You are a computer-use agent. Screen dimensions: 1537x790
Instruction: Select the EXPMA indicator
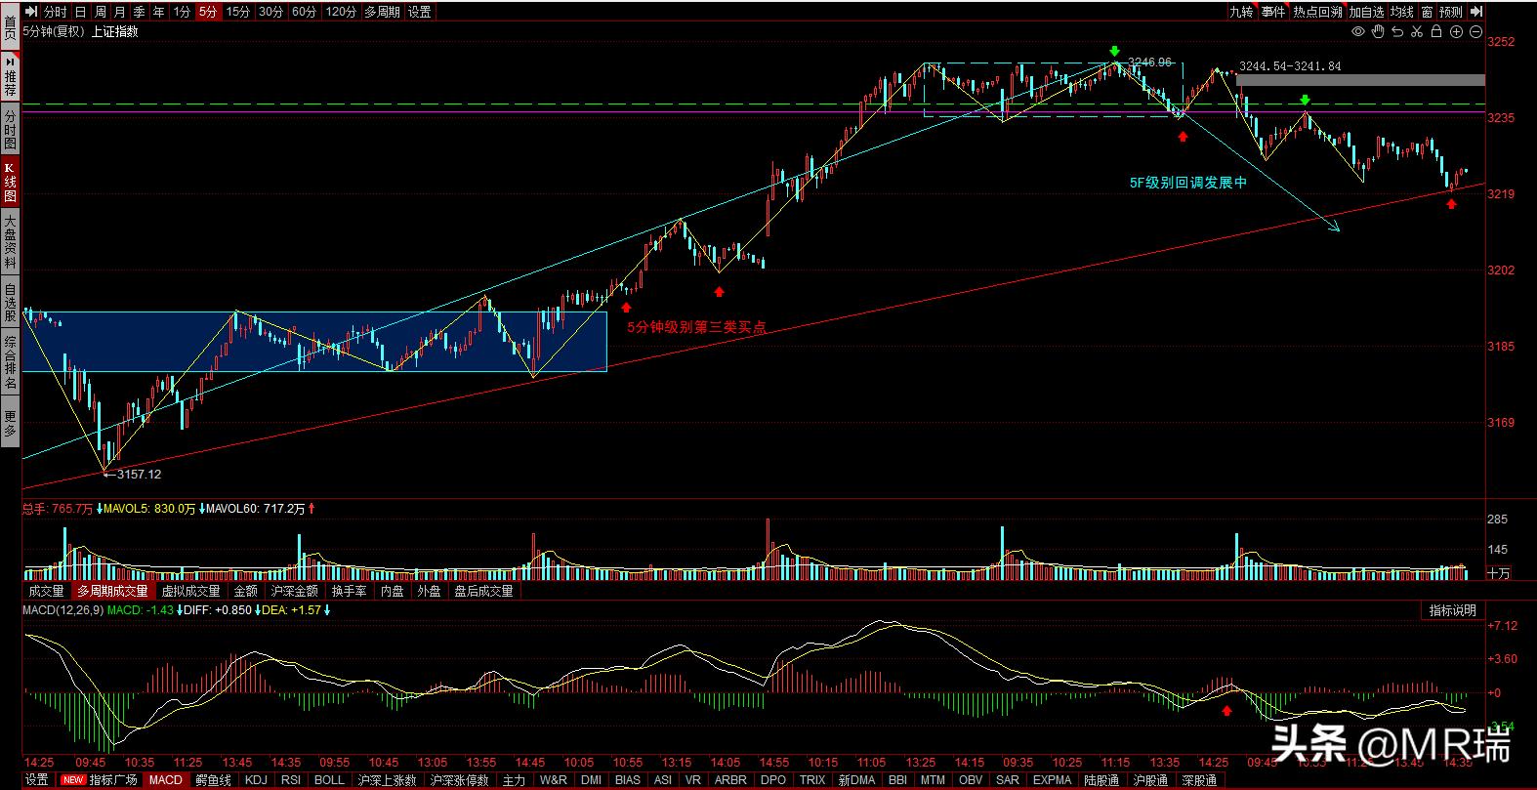coord(1052,780)
